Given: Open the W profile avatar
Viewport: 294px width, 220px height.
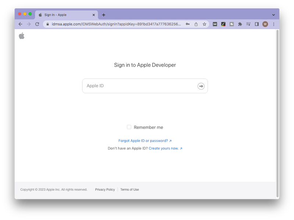Looking at the screenshot, I should [265, 24].
